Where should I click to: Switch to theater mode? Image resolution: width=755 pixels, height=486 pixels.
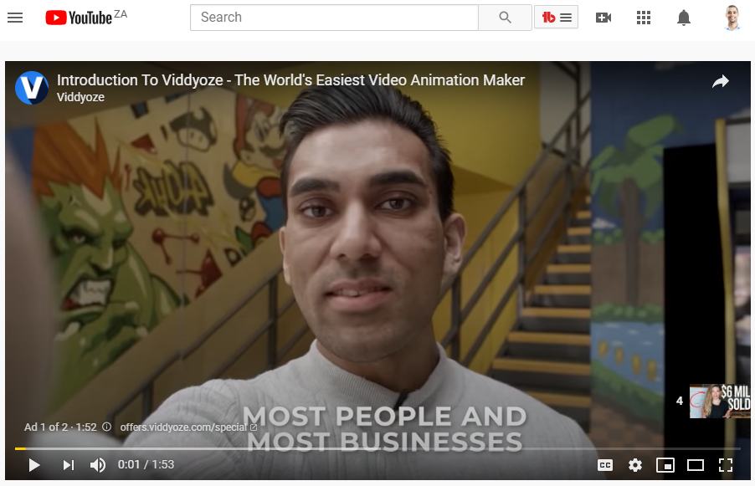click(696, 465)
